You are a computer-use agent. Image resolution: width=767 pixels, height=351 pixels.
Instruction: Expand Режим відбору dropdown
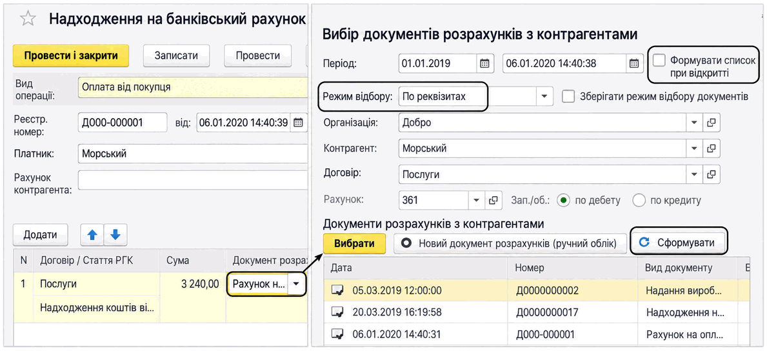(x=544, y=97)
